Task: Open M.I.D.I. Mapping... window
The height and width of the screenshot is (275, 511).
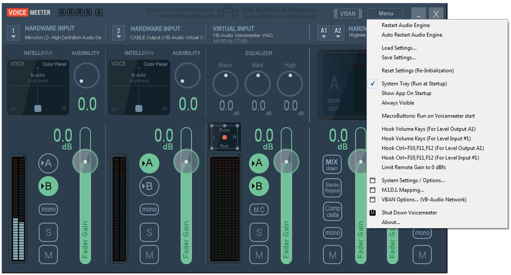Action: pyautogui.click(x=403, y=190)
